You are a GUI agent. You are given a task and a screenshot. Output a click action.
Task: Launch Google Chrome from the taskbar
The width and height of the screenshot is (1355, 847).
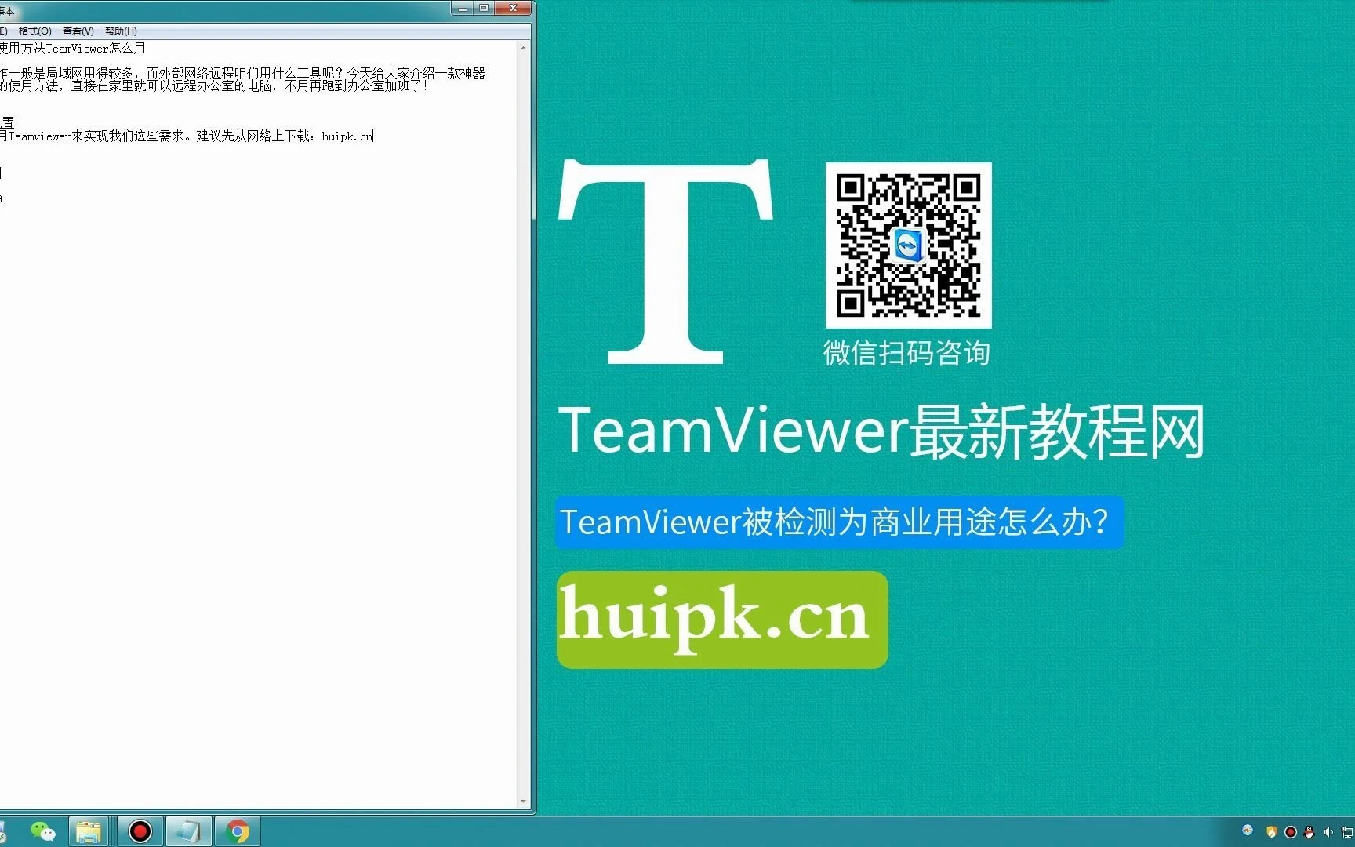(237, 831)
